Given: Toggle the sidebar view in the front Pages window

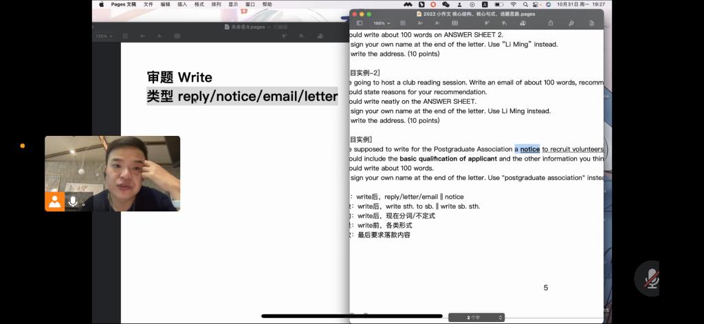Looking at the screenshot, I should point(359,23).
